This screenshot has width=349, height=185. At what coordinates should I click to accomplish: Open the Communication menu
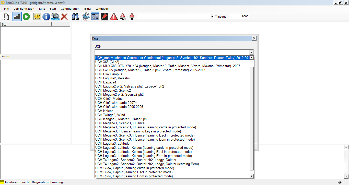tap(24, 9)
